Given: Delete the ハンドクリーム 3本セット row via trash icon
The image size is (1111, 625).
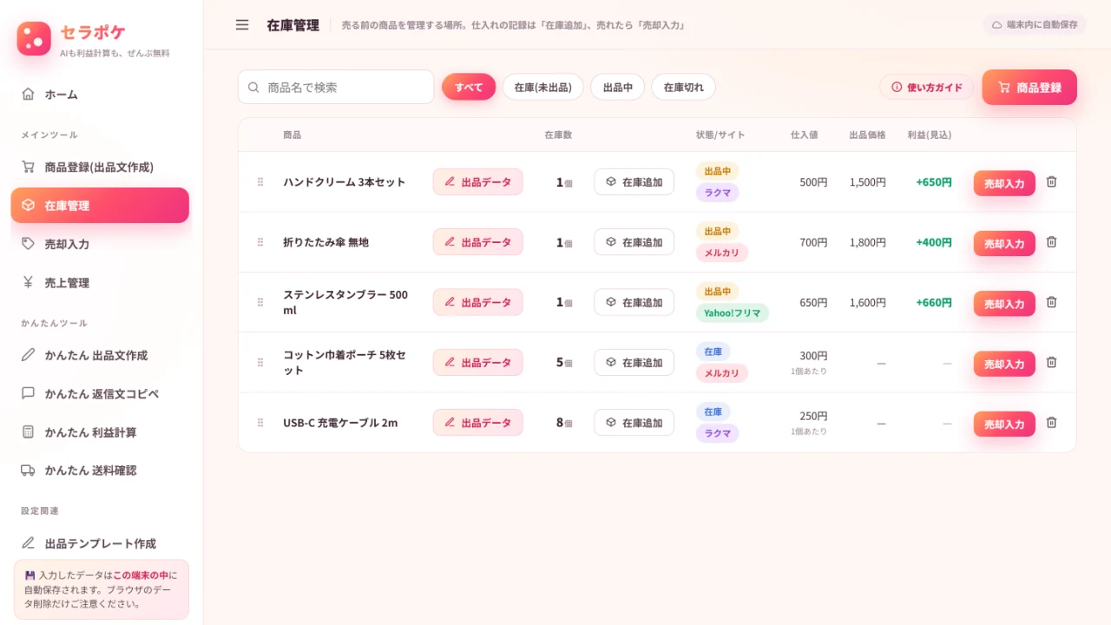Looking at the screenshot, I should pyautogui.click(x=1051, y=181).
